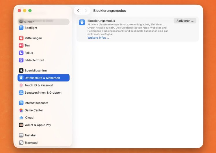Go back with the left chevron

tap(78, 11)
